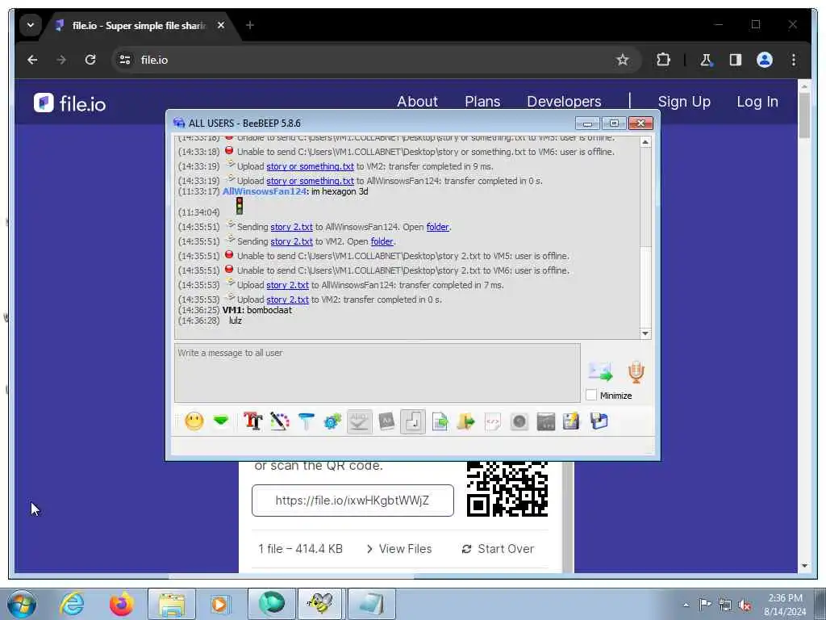This screenshot has height=620, width=826.
Task: Open a new Chrome tab
Action: 250,25
